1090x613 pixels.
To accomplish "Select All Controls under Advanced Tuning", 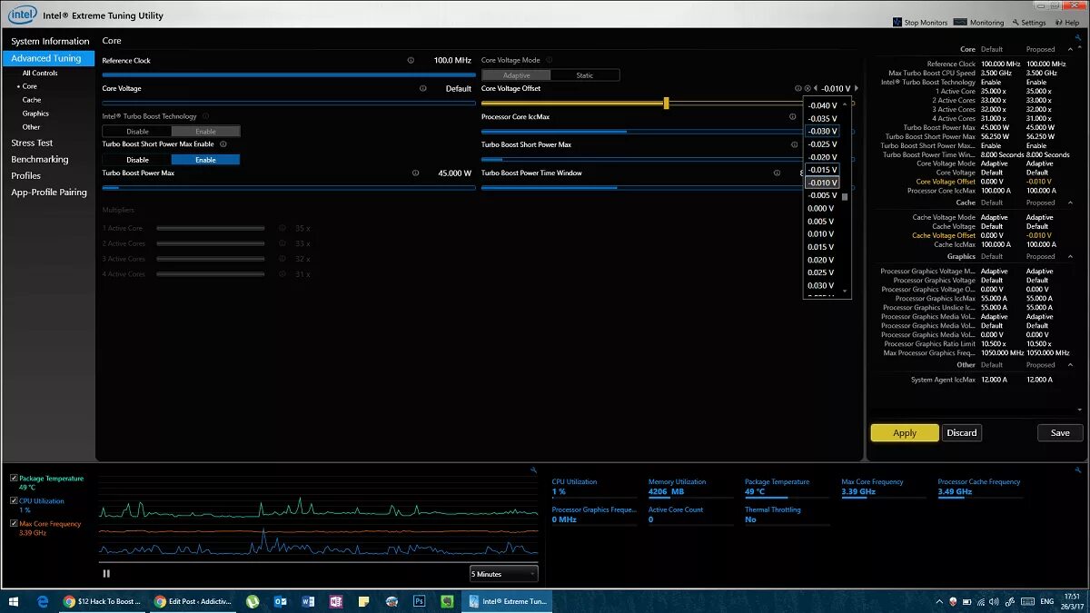I will pyautogui.click(x=40, y=74).
